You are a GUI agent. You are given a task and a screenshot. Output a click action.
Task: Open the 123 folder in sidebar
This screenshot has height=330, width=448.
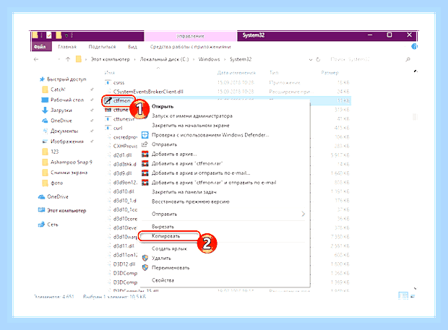click(55, 152)
